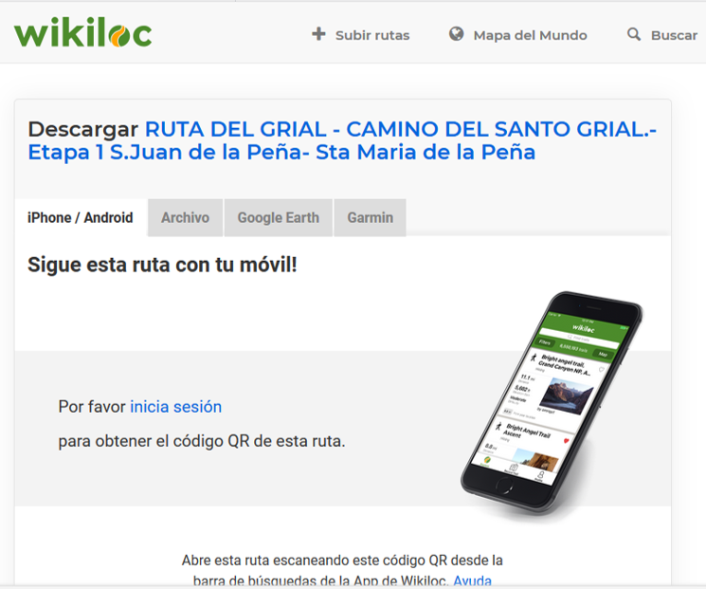
Task: Open the RUTA DEL GRIAL route title link
Action: 342,140
